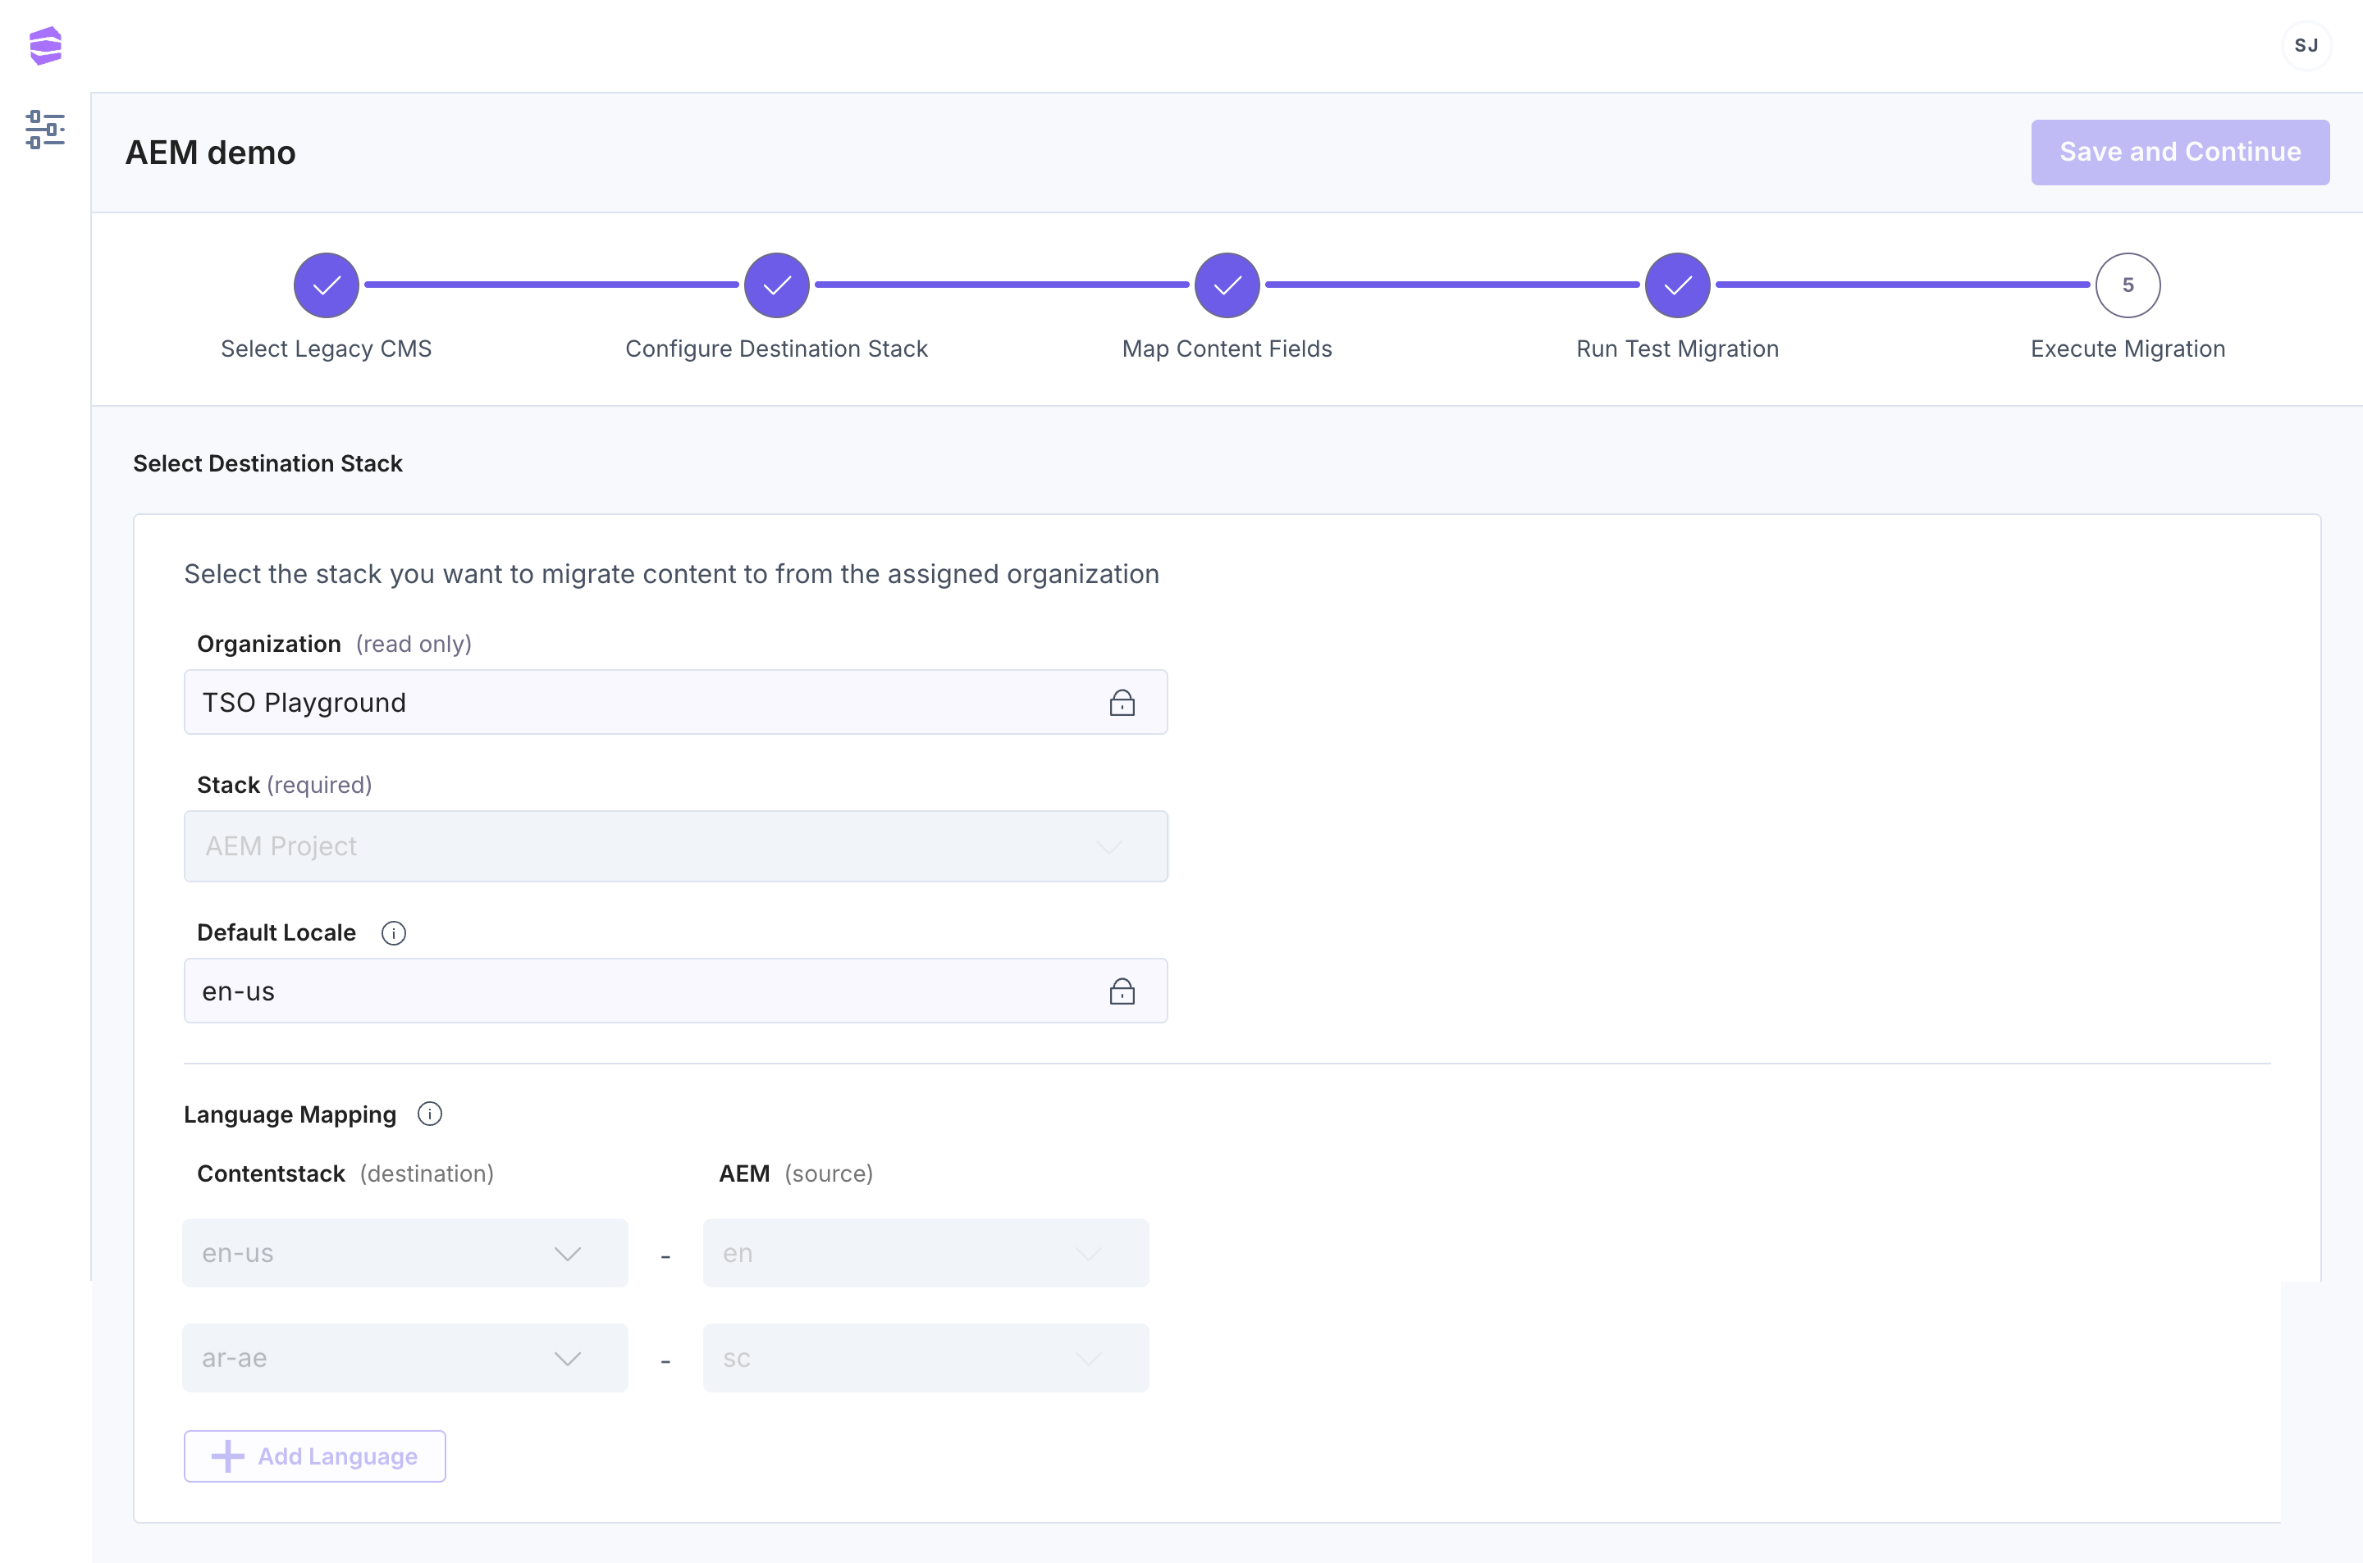This screenshot has width=2363, height=1563.
Task: Open the SJ user avatar menu
Action: tap(2306, 46)
